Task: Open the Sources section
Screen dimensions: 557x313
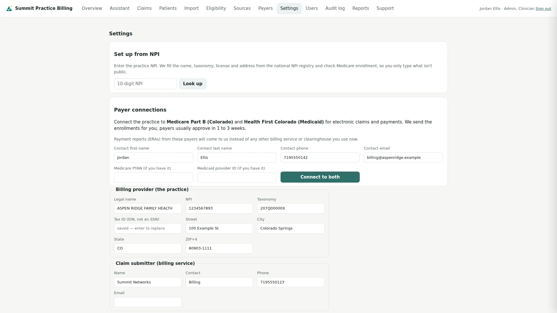Action: tap(242, 8)
